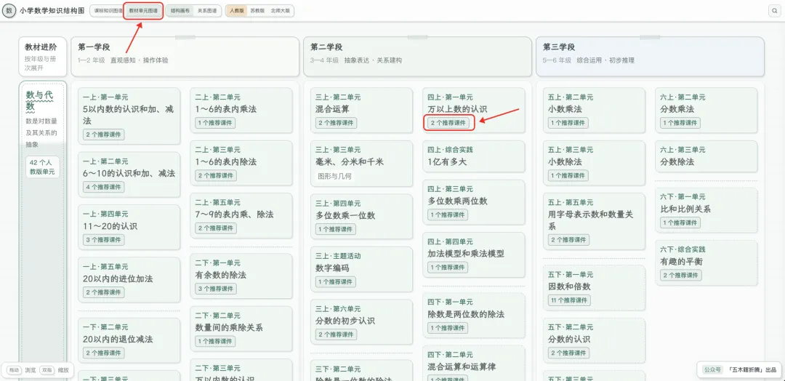Open 4 个推荐课件 under 6~10的认识和加、减法

[x=104, y=187]
